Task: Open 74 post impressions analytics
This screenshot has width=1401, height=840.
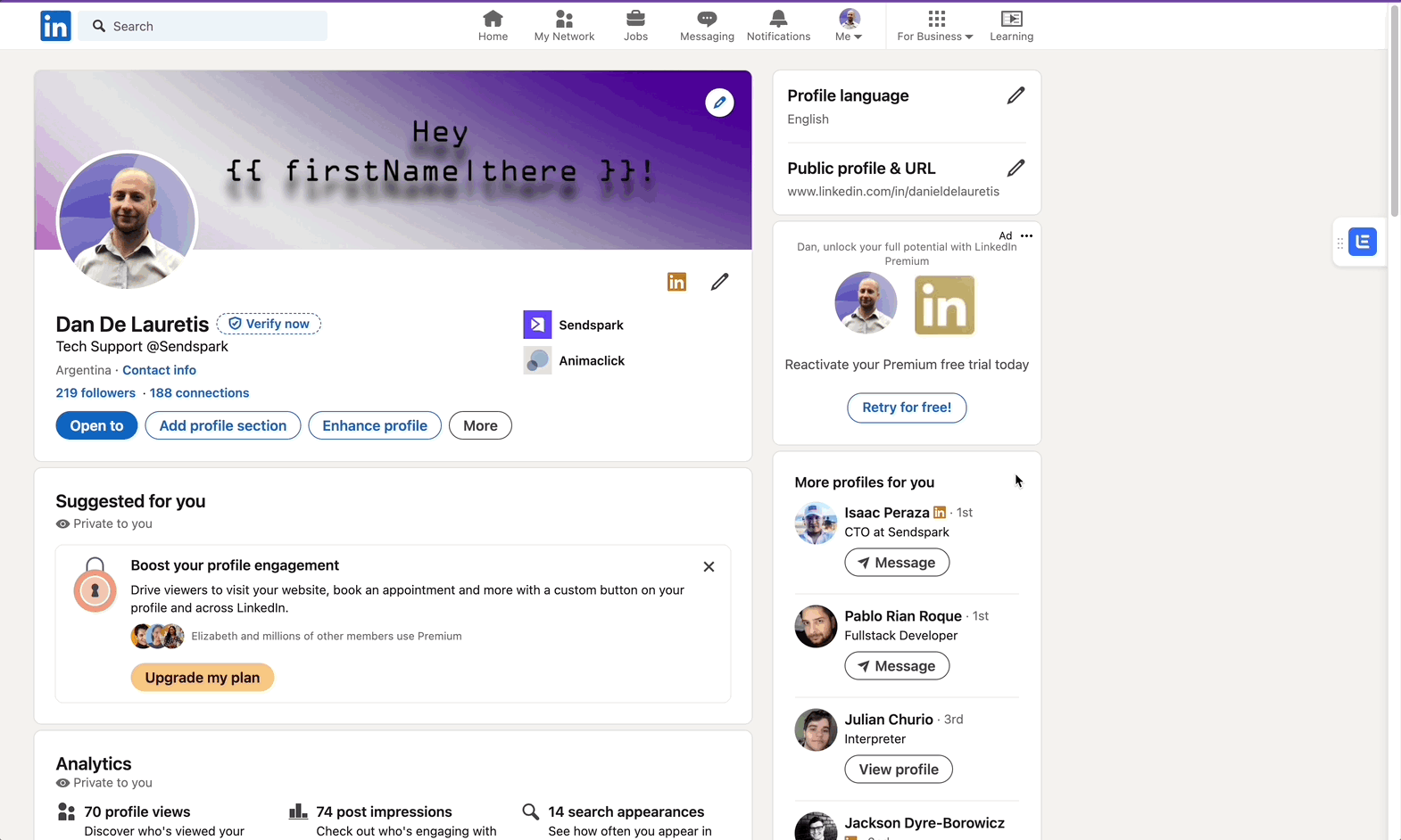Action: click(384, 812)
